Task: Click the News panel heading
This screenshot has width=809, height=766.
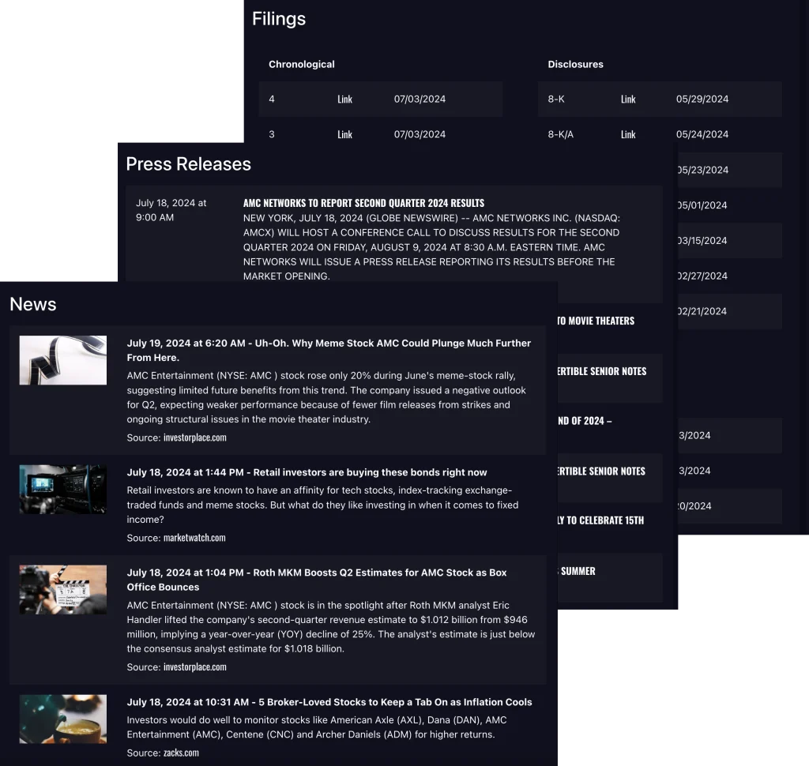Action: point(33,304)
